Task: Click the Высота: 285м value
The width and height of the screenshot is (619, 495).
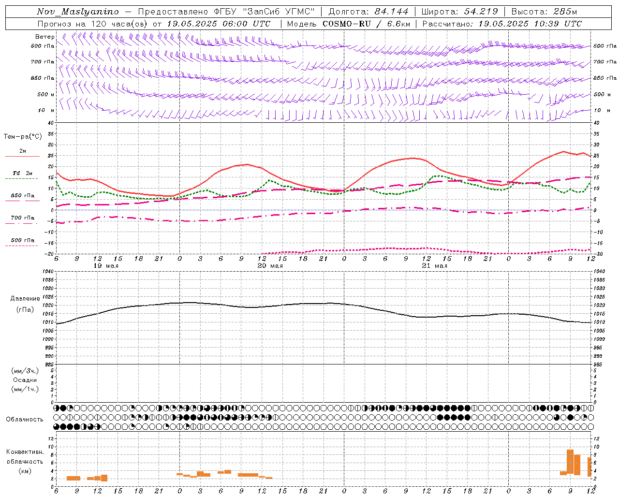Action: coord(544,12)
